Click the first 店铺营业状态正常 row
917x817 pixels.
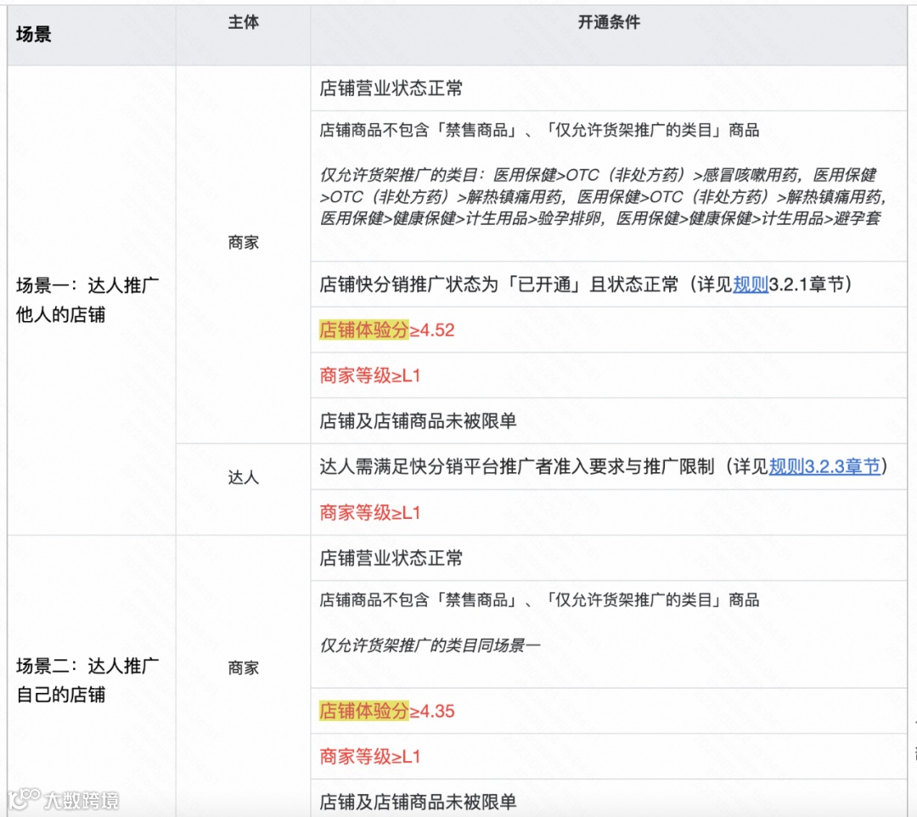point(608,88)
